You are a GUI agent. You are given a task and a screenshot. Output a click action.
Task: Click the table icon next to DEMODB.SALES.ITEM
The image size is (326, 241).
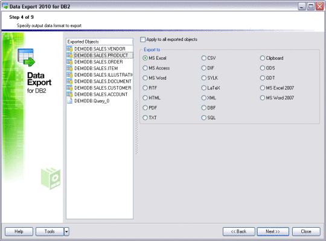[69, 68]
